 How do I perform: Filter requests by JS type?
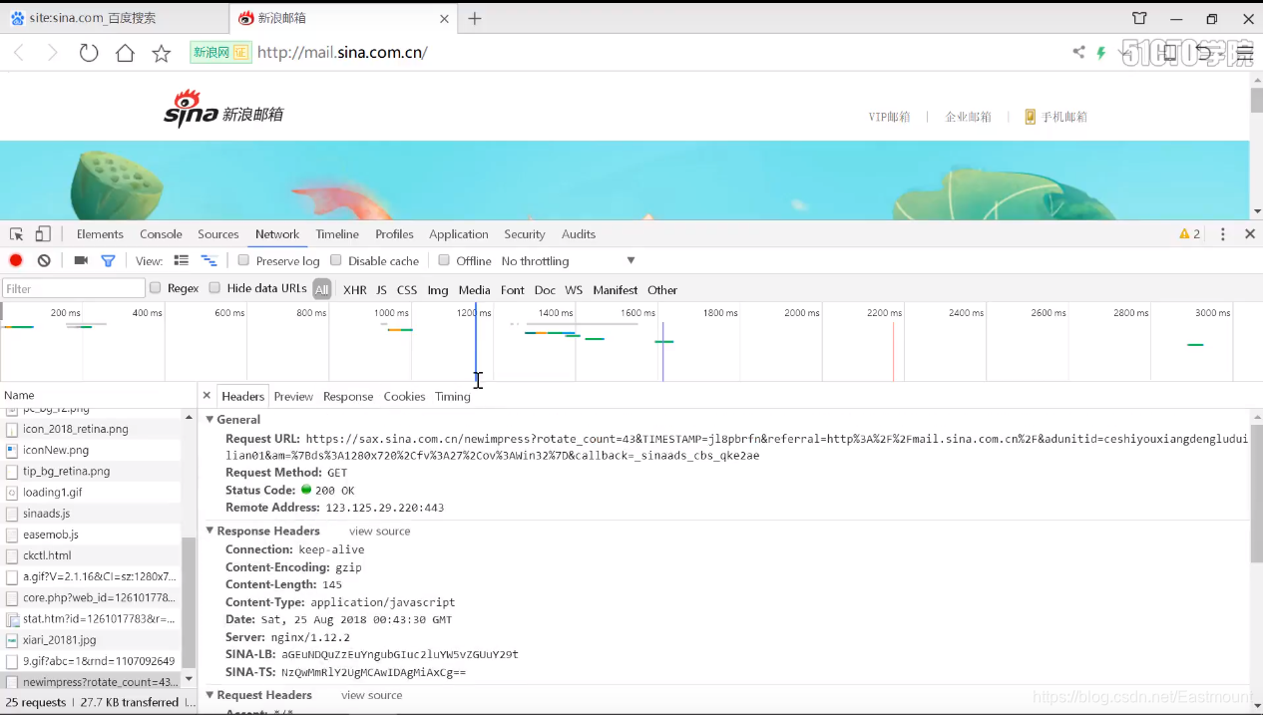tap(381, 290)
